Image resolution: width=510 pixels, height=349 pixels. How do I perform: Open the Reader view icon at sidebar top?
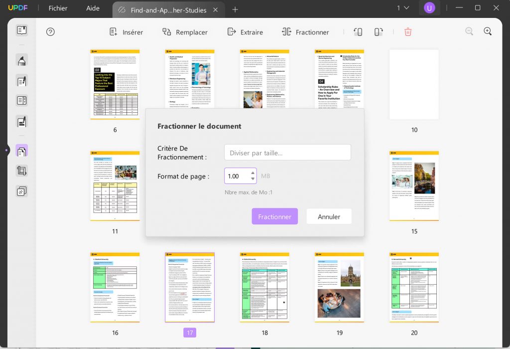pyautogui.click(x=21, y=30)
